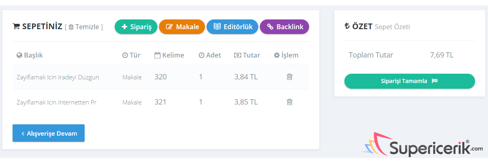Image resolution: width=488 pixels, height=162 pixels.
Task: Remove the Internetten Pr article from cart
Action: (x=290, y=102)
